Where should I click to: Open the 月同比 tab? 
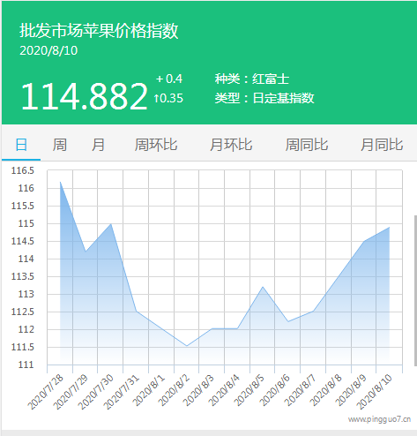[382, 145]
